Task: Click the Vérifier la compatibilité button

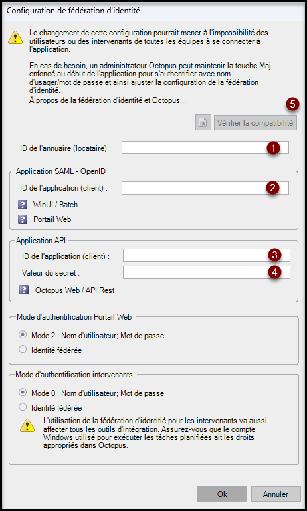Action: pos(256,123)
